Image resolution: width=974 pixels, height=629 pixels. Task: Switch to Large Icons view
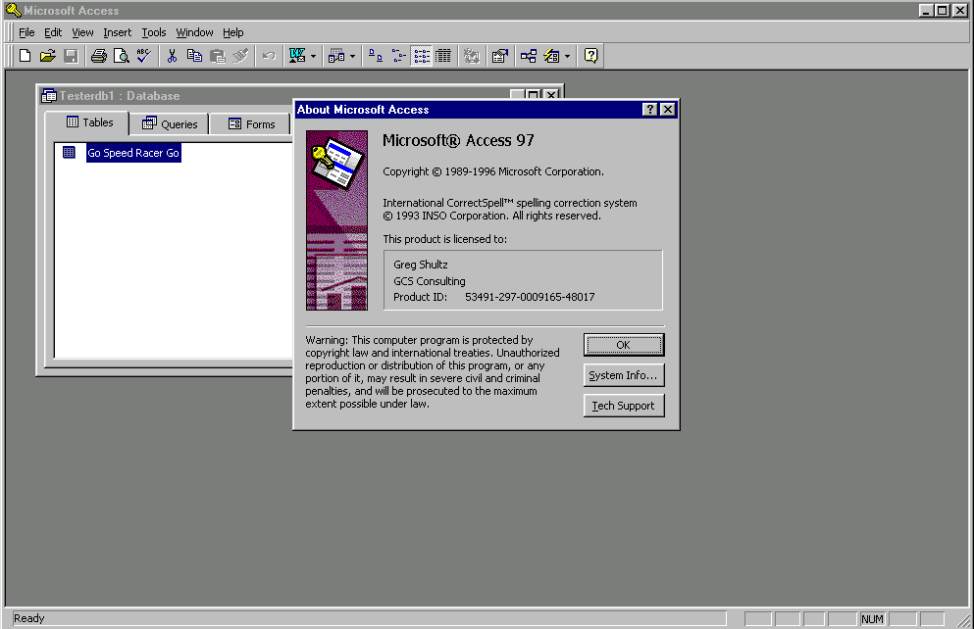pyautogui.click(x=376, y=56)
